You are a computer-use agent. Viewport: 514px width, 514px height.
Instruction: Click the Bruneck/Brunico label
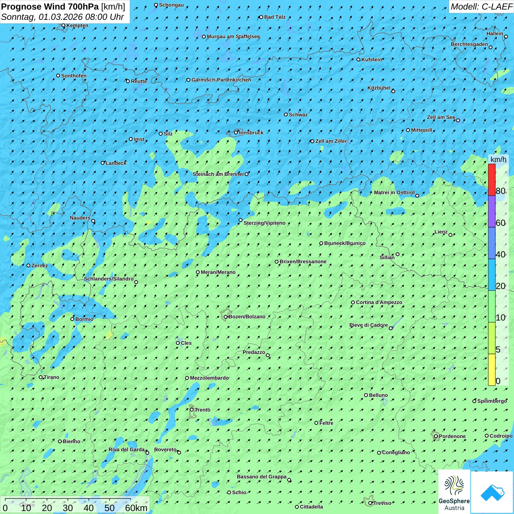345,243
